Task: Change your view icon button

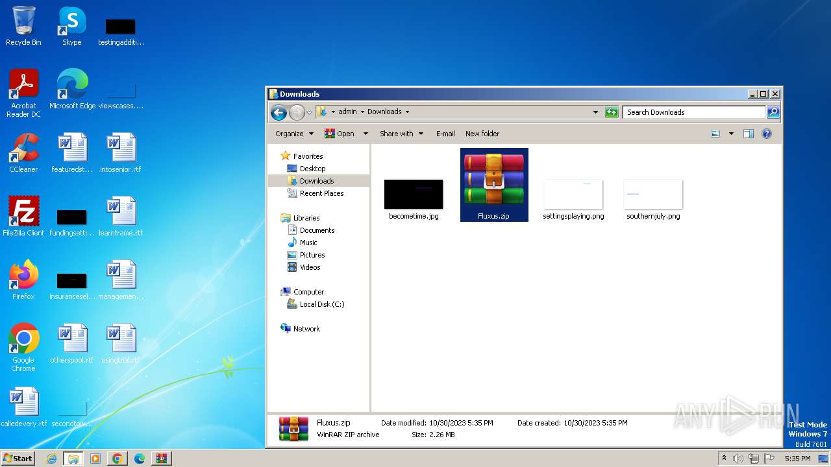Action: 715,134
